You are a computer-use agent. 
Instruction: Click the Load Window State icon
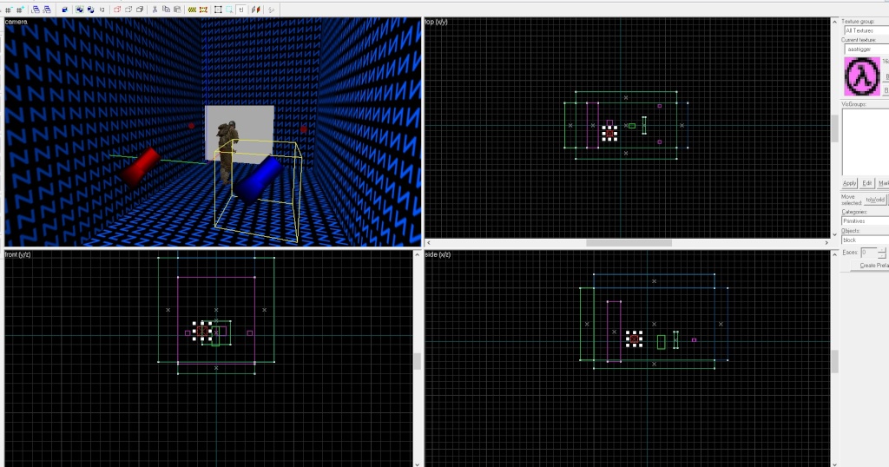36,10
